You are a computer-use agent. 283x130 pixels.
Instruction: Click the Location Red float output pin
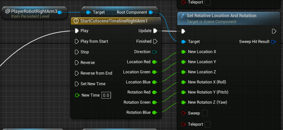coord(154,62)
